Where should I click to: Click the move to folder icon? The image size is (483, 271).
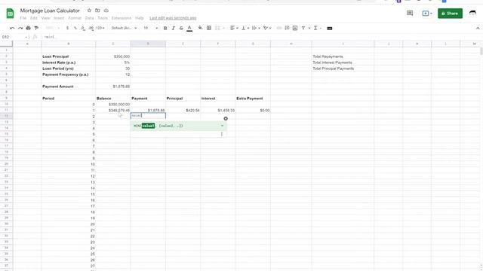97,11
